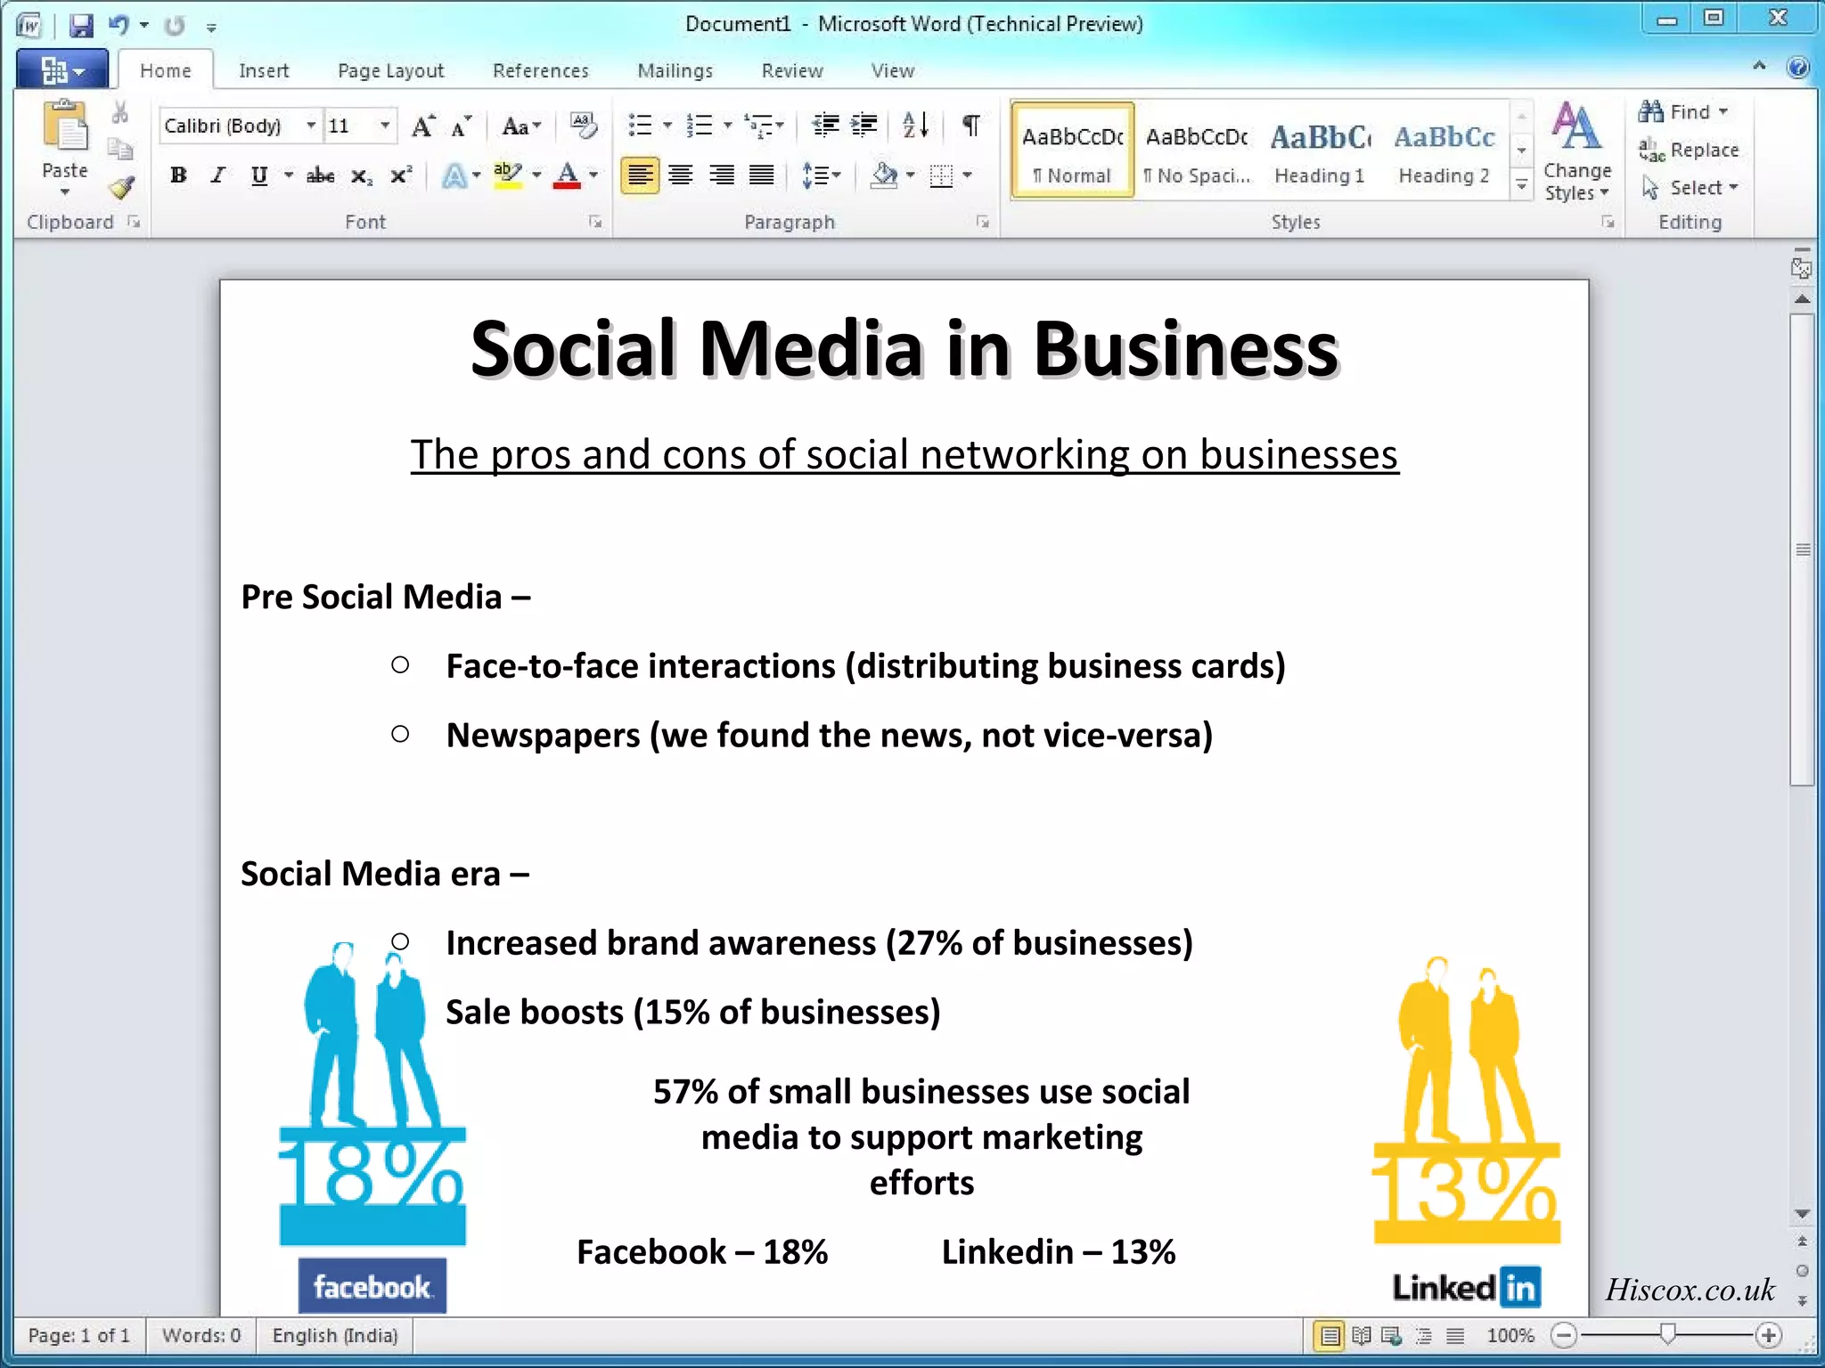Click the Grow Font icon
The image size is (1825, 1368).
422,126
